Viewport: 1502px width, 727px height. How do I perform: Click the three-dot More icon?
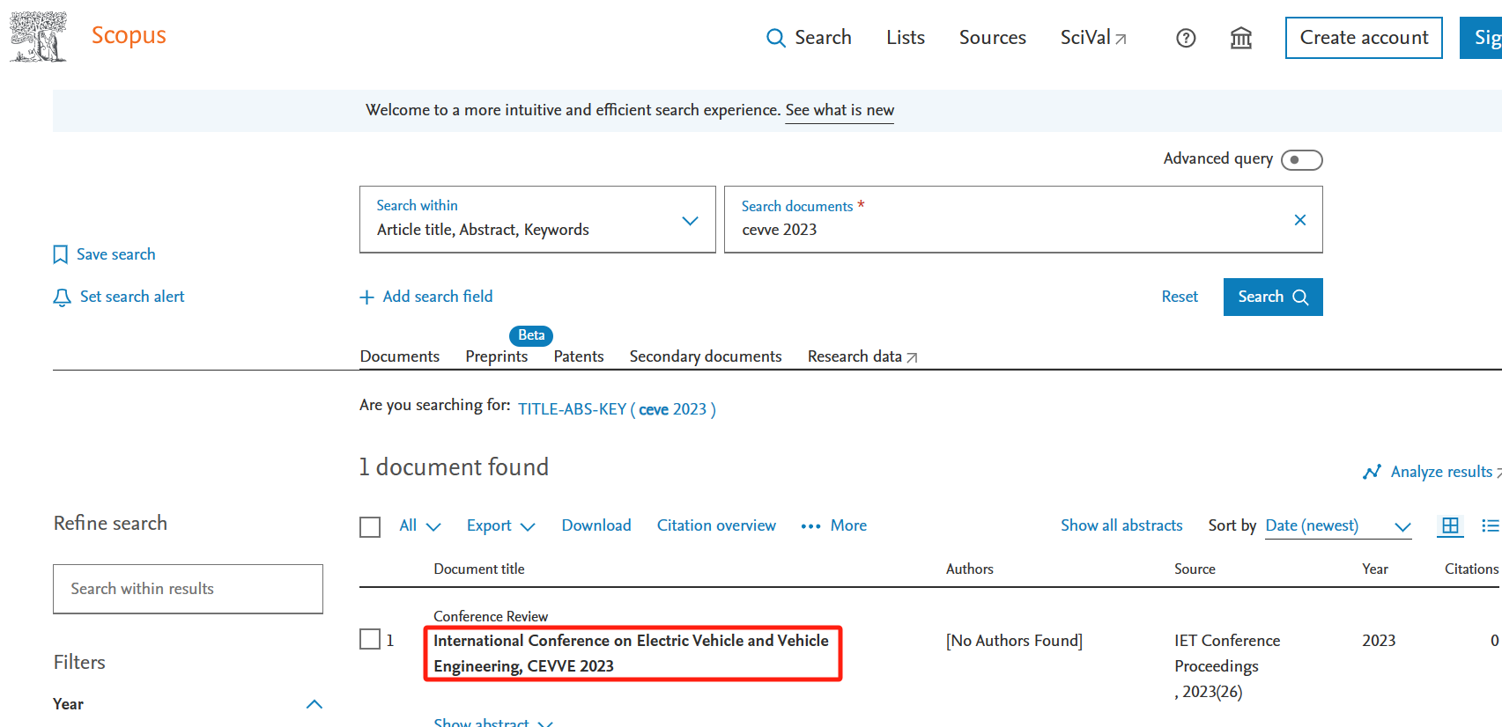(x=810, y=526)
